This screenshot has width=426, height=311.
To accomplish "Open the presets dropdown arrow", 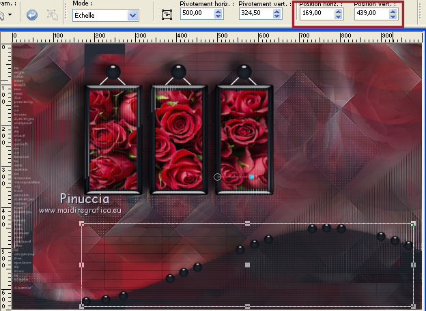I will pyautogui.click(x=10, y=14).
